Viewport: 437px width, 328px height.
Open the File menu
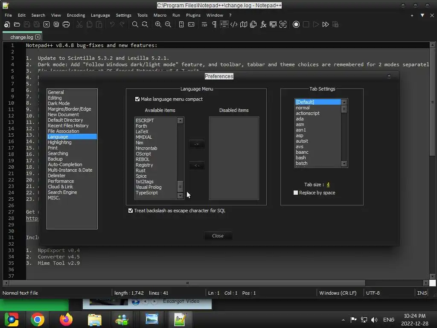pyautogui.click(x=9, y=15)
